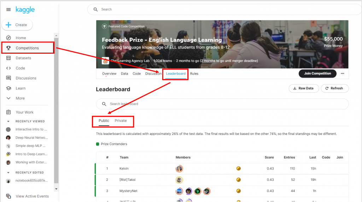Viewport: 362px width, 202px height.
Task: Click first MysteryNet member avatar
Action: coord(179,191)
